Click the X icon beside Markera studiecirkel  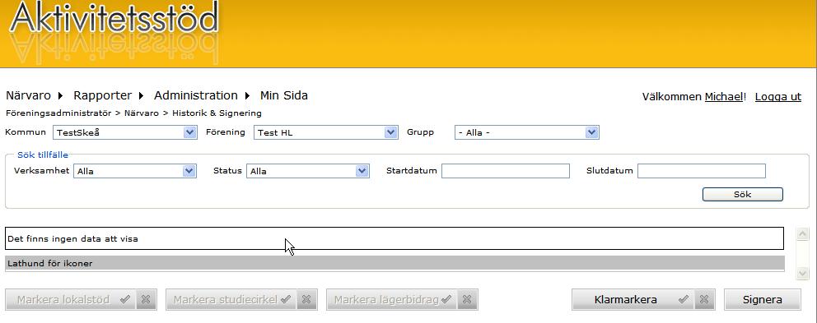pos(306,300)
